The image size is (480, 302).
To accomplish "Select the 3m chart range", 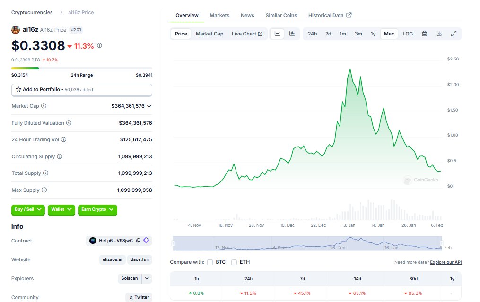I will pos(358,34).
